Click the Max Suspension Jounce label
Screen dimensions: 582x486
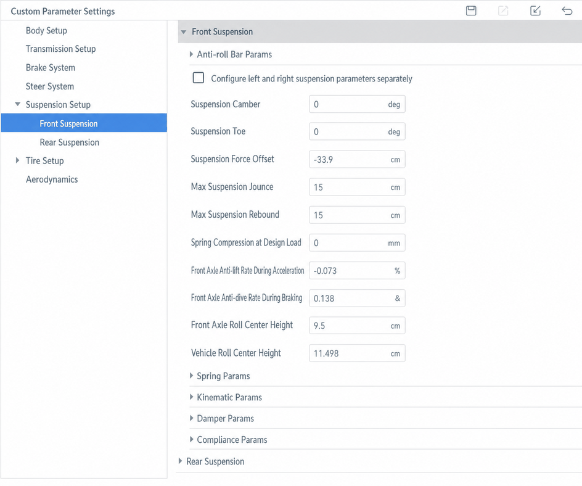coord(232,187)
